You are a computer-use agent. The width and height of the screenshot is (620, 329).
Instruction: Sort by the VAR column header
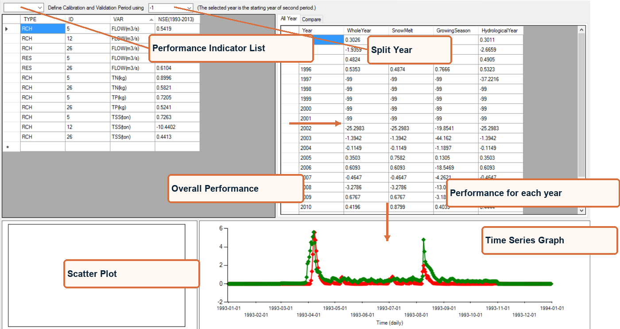(132, 19)
